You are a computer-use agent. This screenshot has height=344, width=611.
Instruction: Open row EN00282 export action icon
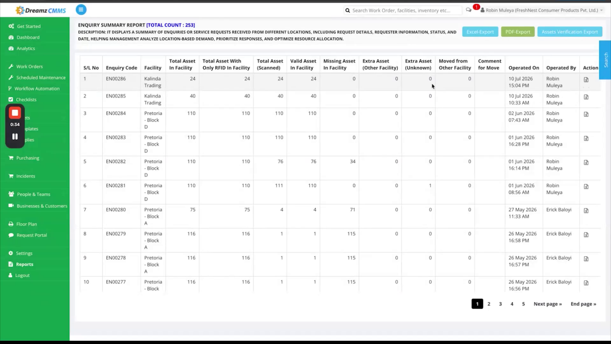(x=586, y=163)
